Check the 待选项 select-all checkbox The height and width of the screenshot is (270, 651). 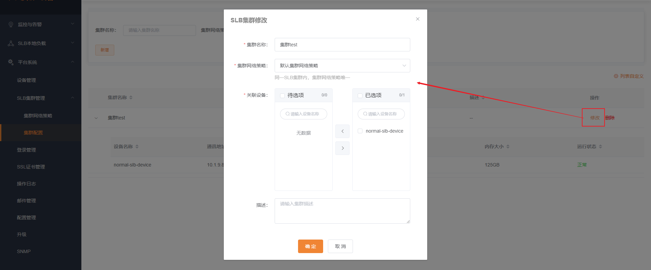(282, 96)
